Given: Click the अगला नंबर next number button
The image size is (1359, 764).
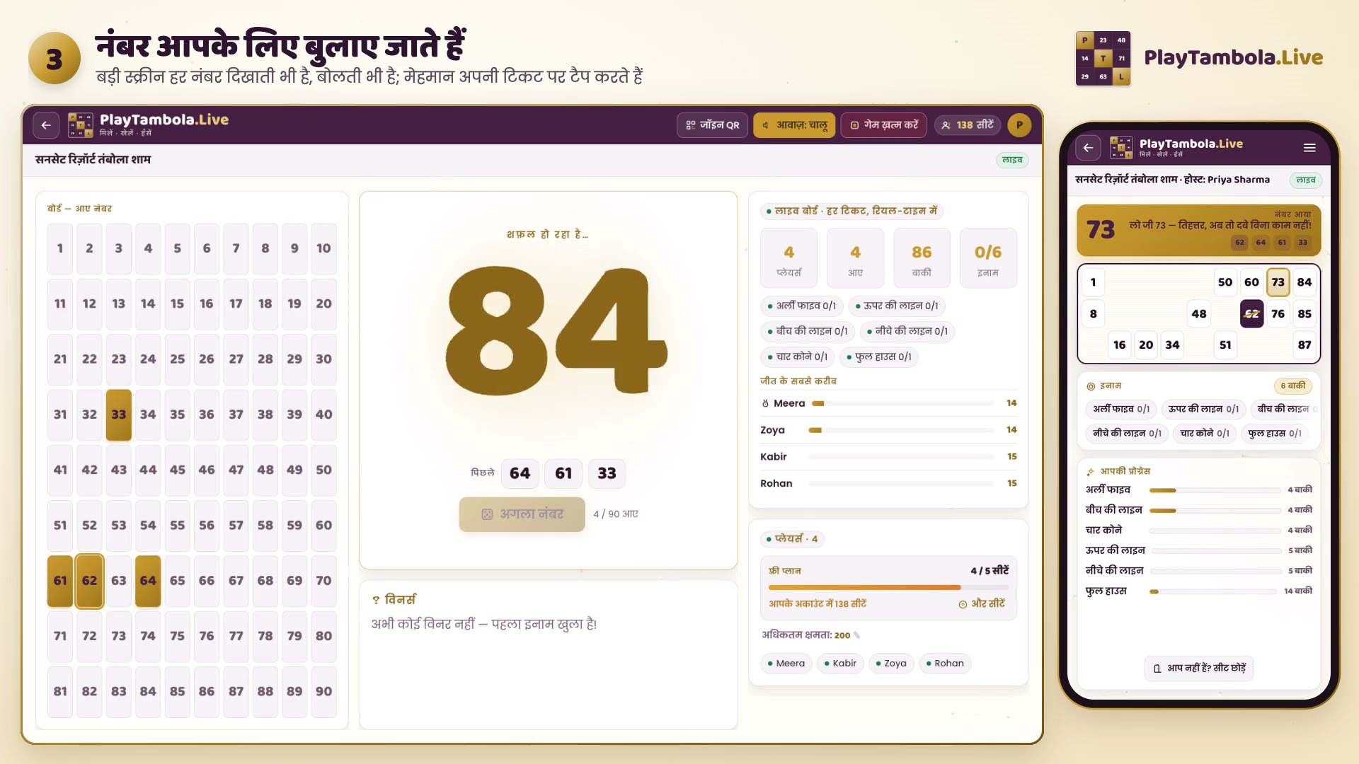Looking at the screenshot, I should [x=522, y=514].
